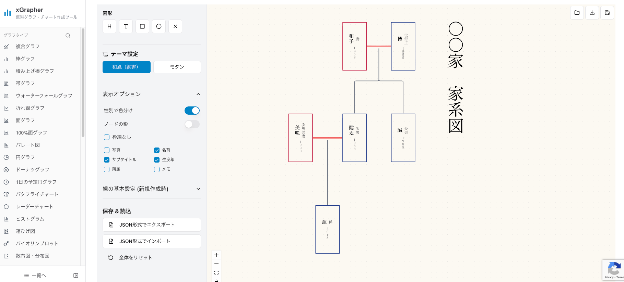Click the バイオリンプロット icon
Image resolution: width=624 pixels, height=282 pixels.
point(6,244)
